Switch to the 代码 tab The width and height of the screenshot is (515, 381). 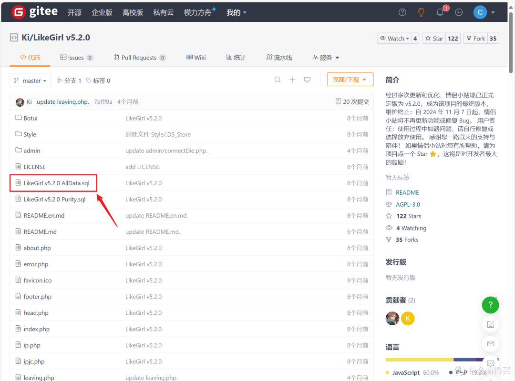click(x=30, y=58)
